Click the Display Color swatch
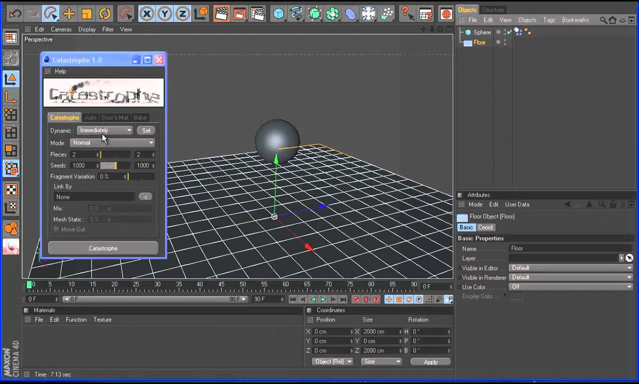This screenshot has width=639, height=384. coord(516,297)
